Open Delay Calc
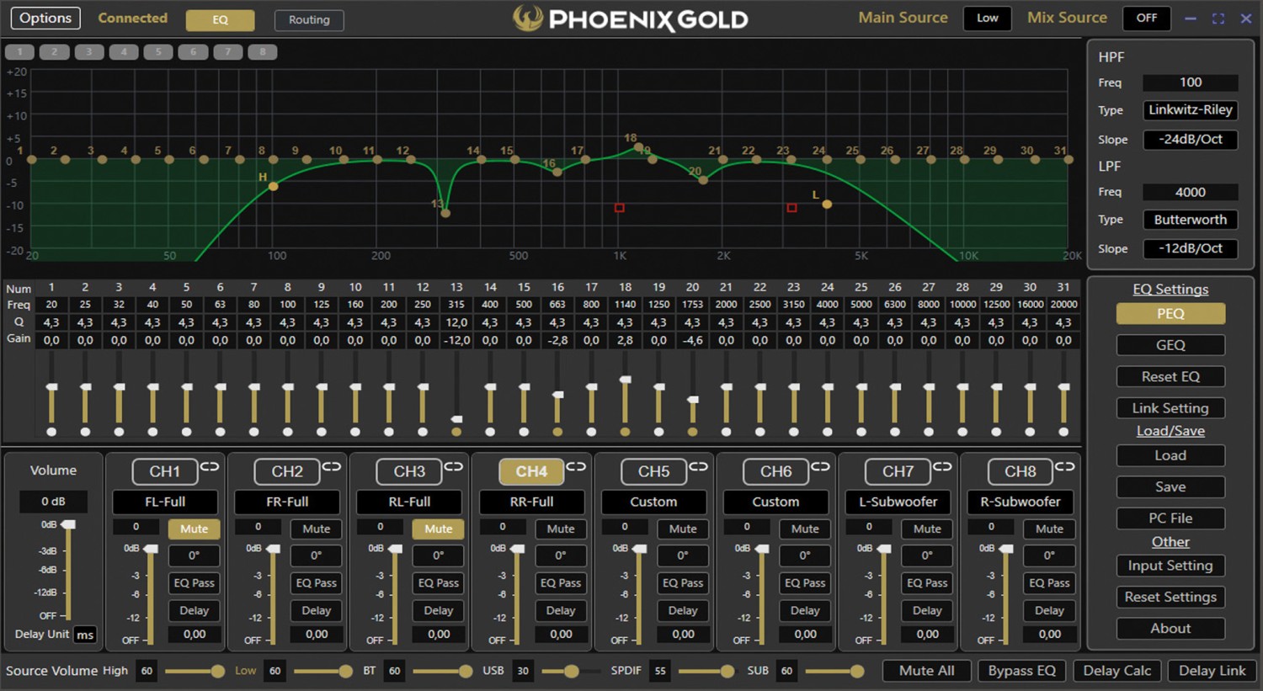1263x691 pixels. point(1116,671)
